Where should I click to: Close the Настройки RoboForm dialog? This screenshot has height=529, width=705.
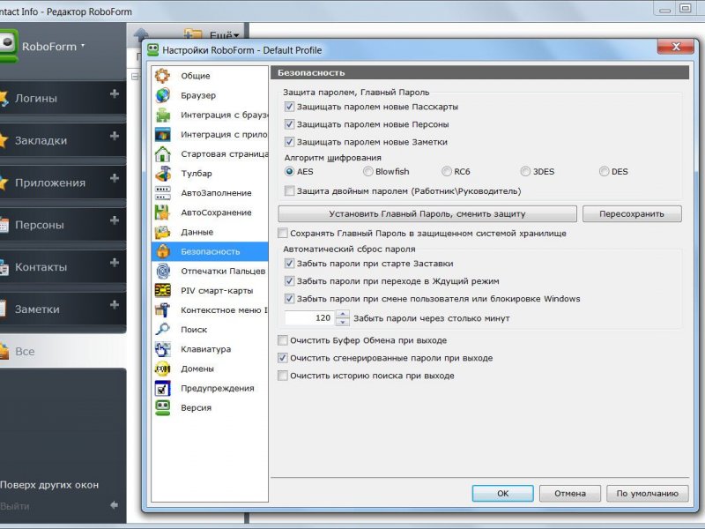[676, 47]
